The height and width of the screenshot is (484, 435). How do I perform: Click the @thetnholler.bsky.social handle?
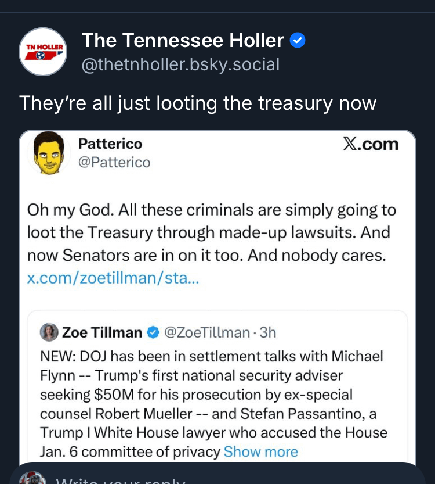[x=180, y=64]
